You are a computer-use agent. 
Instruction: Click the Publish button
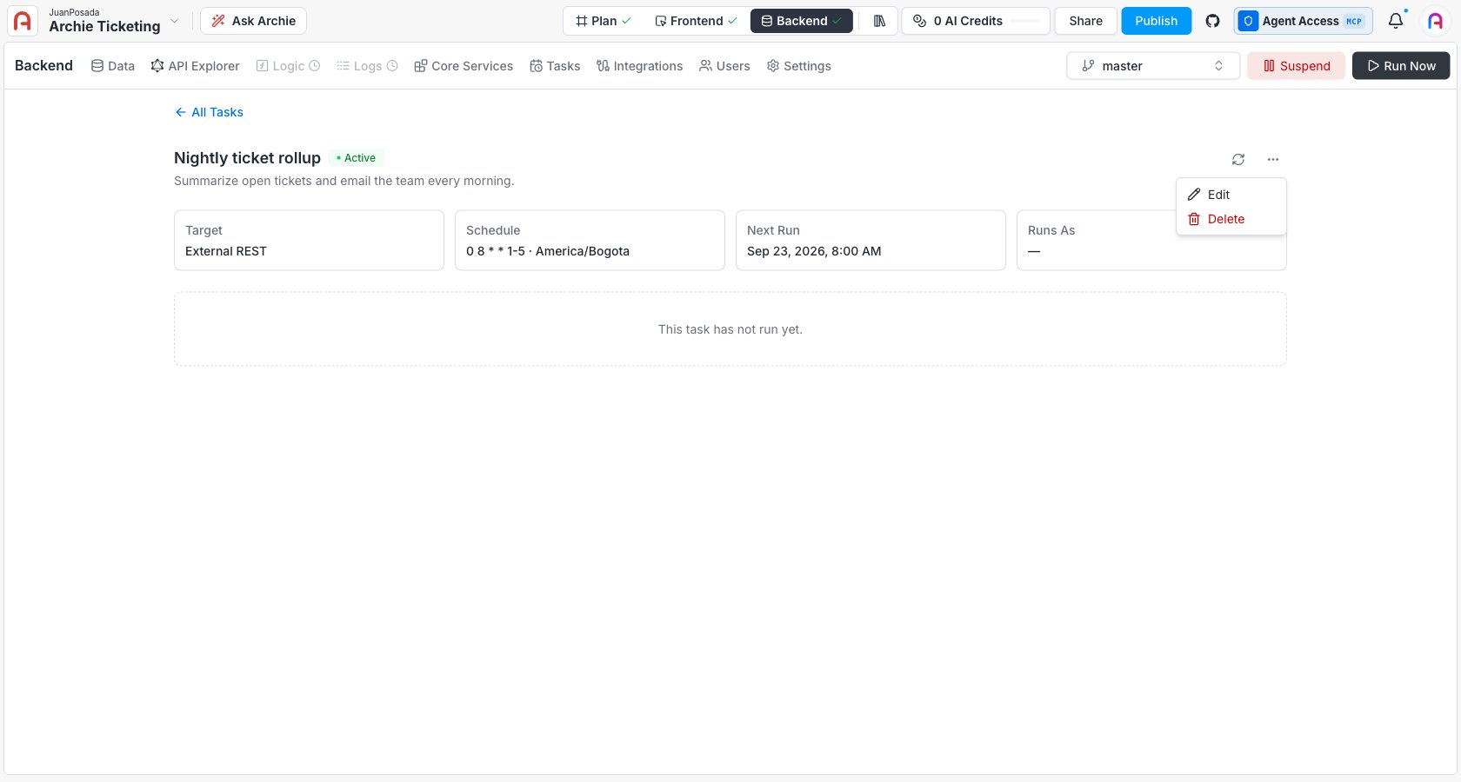(1156, 21)
